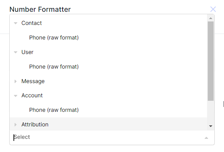Pick Phone (raw format) under Account
The image size is (224, 152).
[54, 110]
